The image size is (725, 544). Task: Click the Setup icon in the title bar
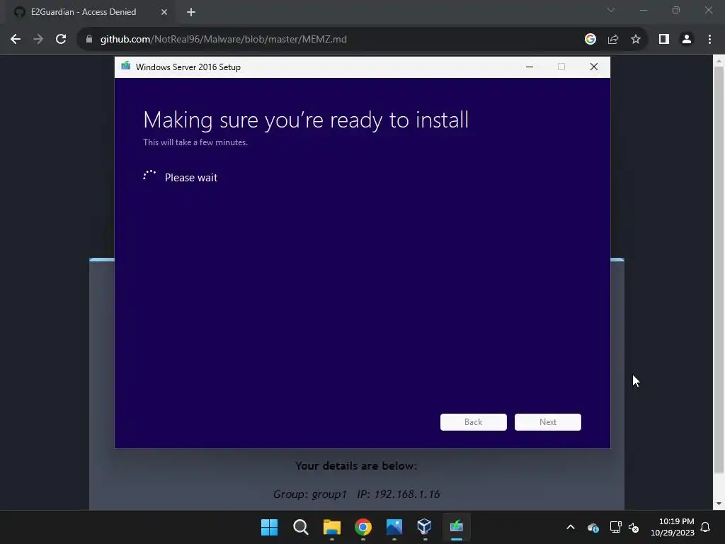point(126,67)
